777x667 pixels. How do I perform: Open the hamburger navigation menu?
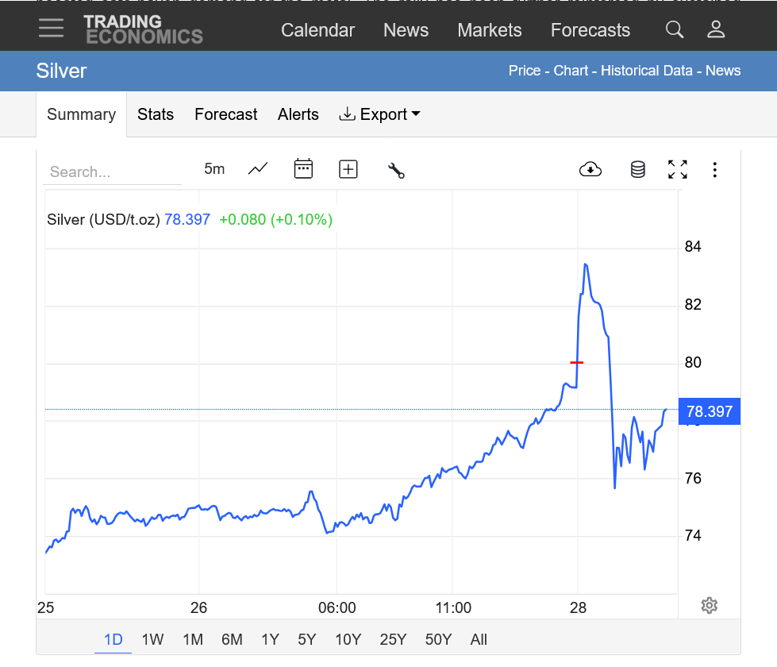coord(51,29)
